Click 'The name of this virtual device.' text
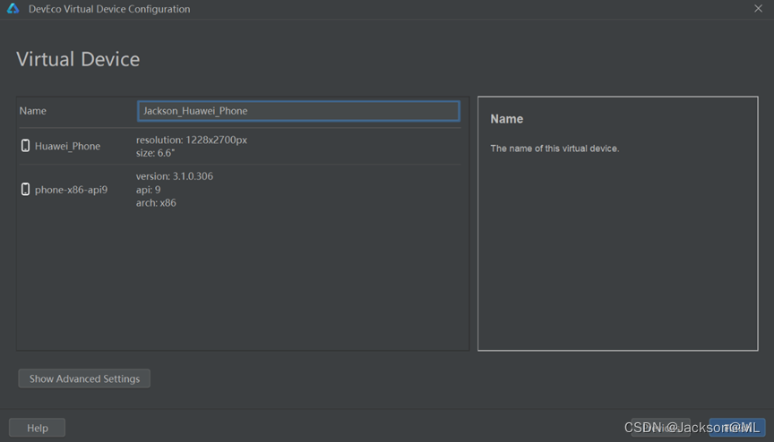The width and height of the screenshot is (774, 442). click(555, 149)
